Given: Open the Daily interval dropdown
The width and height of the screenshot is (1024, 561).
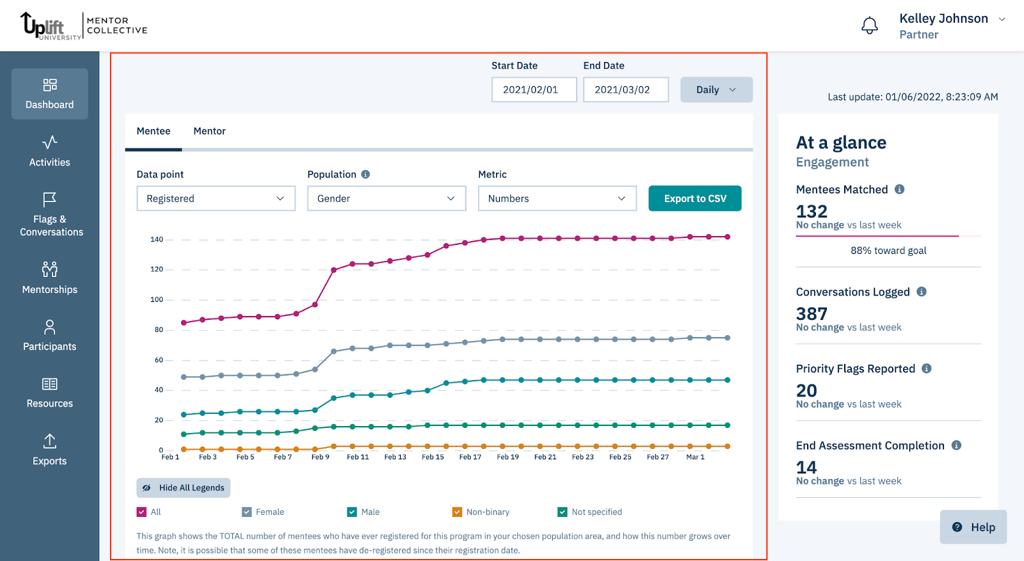Looking at the screenshot, I should [716, 90].
